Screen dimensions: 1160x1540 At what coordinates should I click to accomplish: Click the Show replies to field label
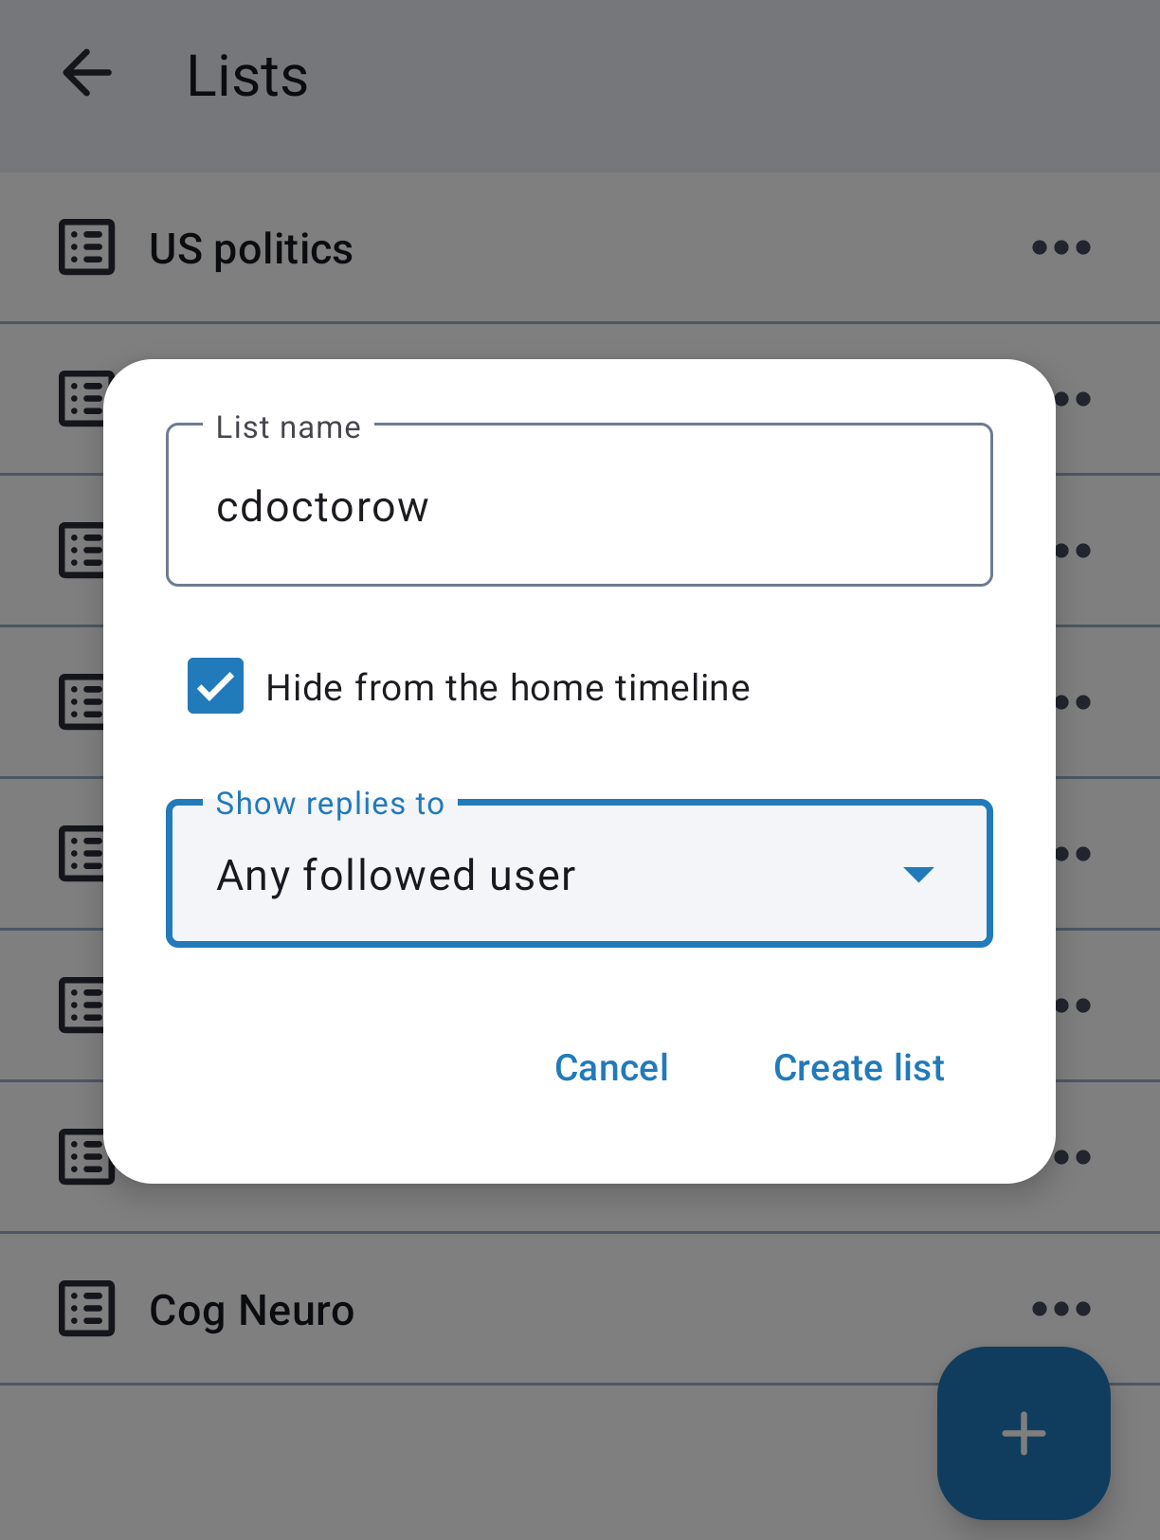tap(330, 804)
